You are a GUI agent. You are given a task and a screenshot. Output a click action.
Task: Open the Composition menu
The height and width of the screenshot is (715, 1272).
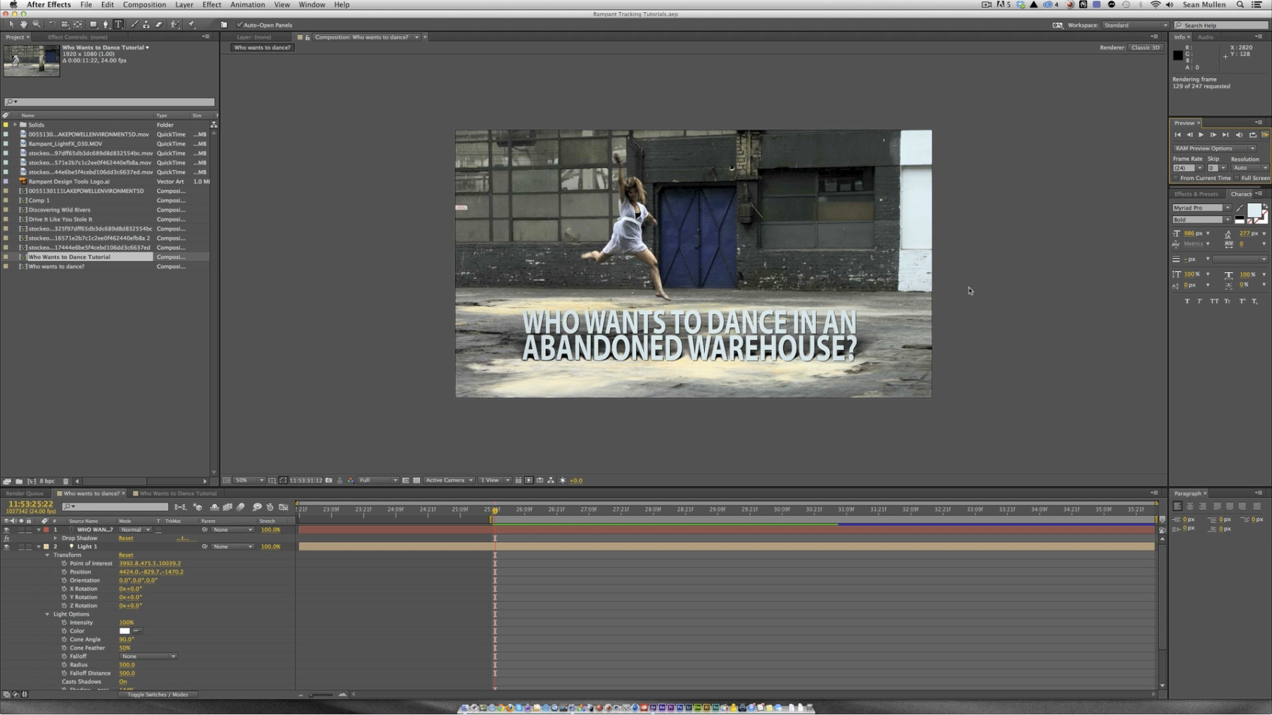click(x=144, y=4)
